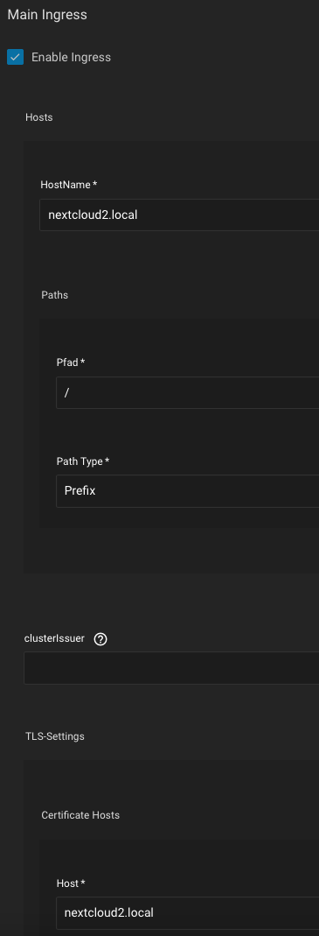
Task: Click the HostName required field label
Action: point(68,185)
